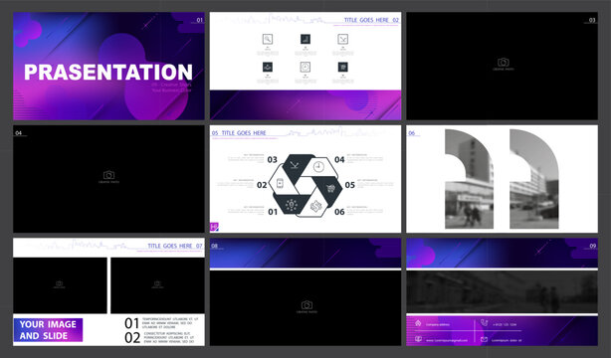The height and width of the screenshot is (358, 611).
Task: Click the 'TITLE GOES HERE 02' heading
Action: [371, 20]
